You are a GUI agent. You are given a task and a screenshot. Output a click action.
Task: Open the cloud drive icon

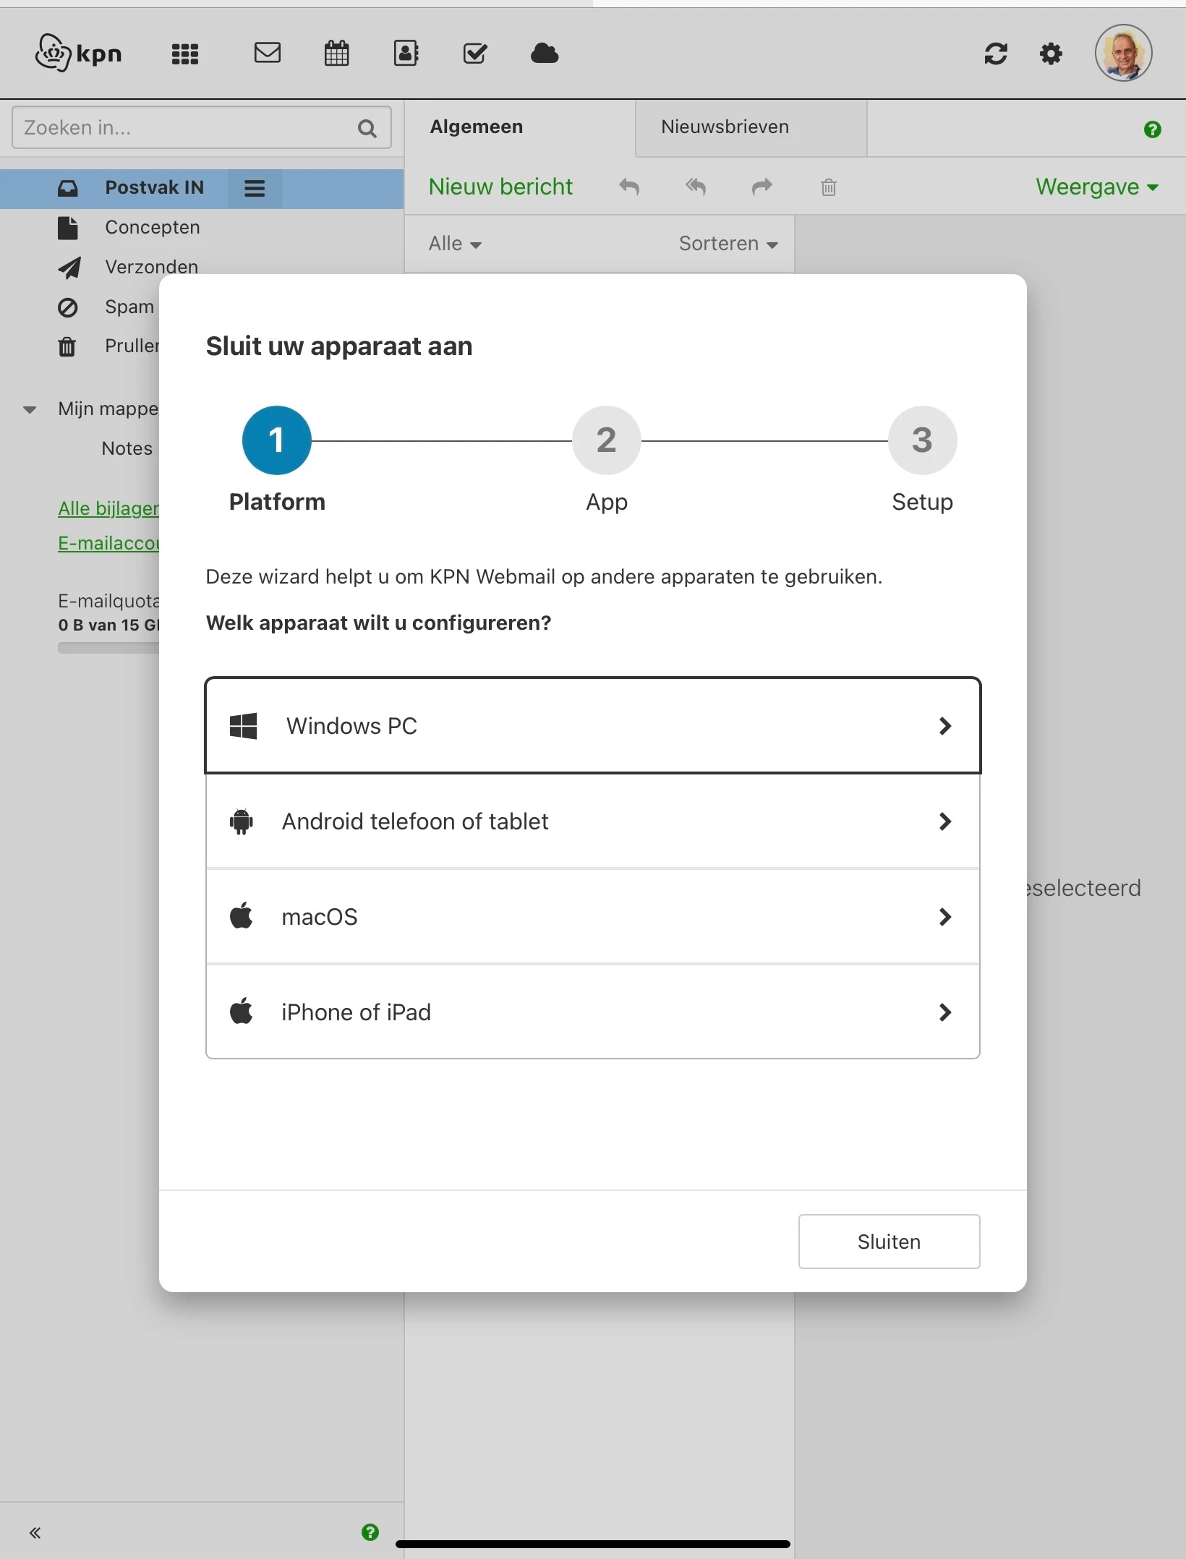tap(545, 53)
